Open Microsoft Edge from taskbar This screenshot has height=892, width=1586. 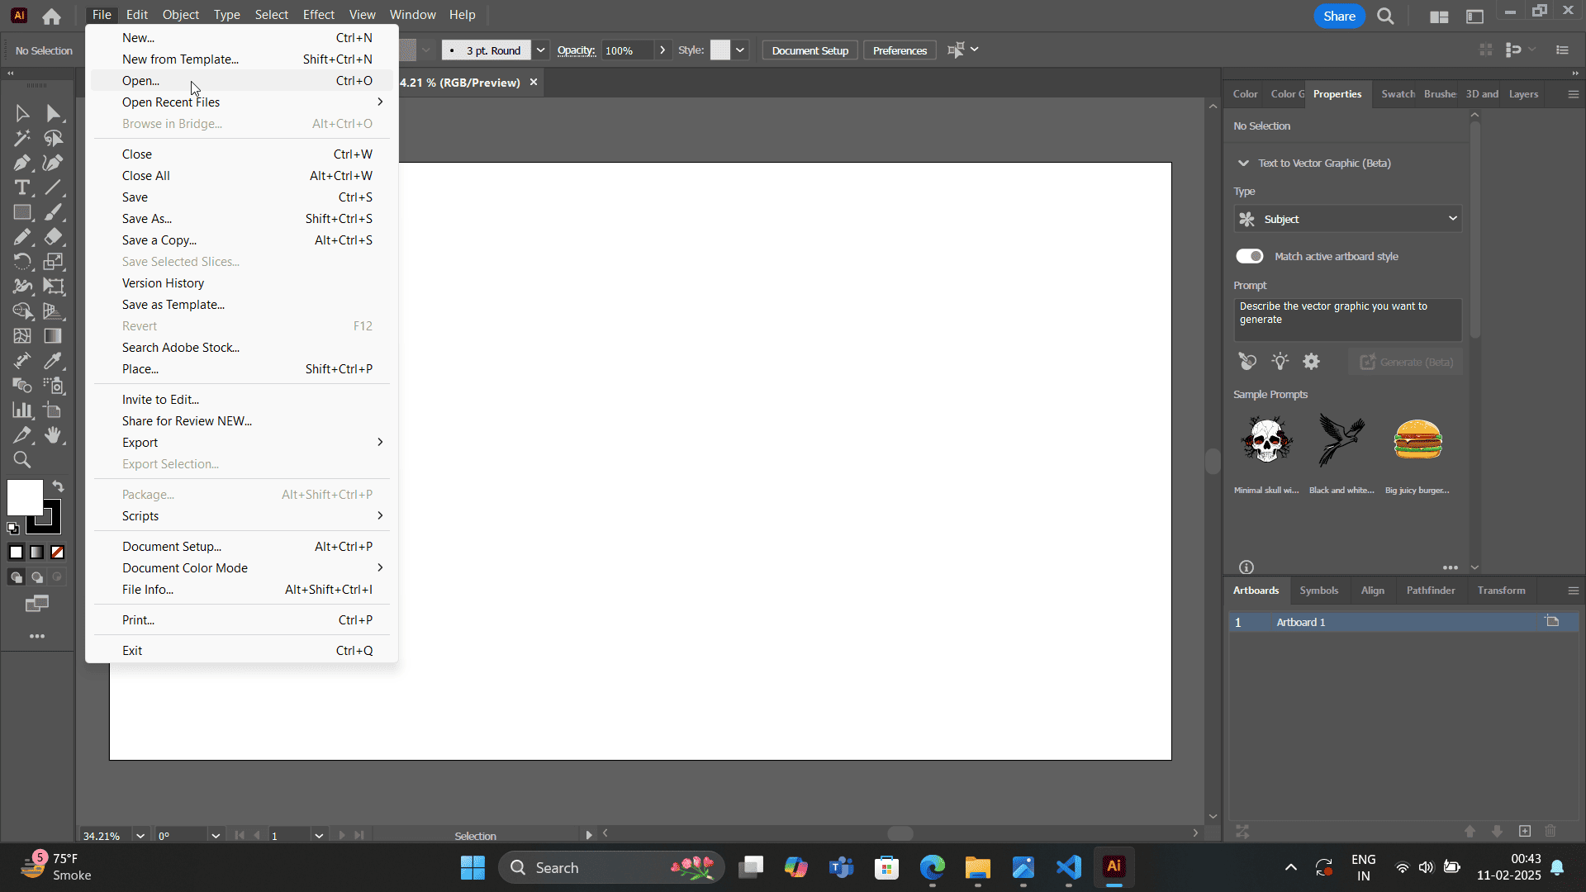[x=932, y=867]
